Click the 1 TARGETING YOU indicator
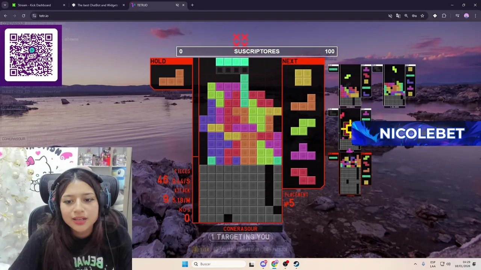 click(x=240, y=237)
